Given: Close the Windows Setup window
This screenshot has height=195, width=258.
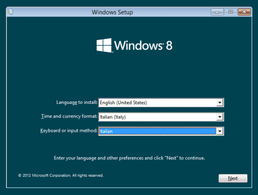Looking at the screenshot, I should click(244, 12).
